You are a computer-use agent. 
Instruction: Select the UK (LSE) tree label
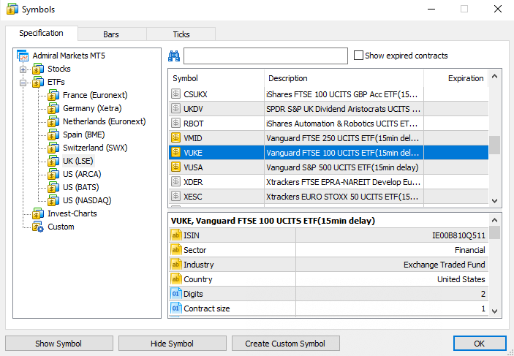point(78,161)
